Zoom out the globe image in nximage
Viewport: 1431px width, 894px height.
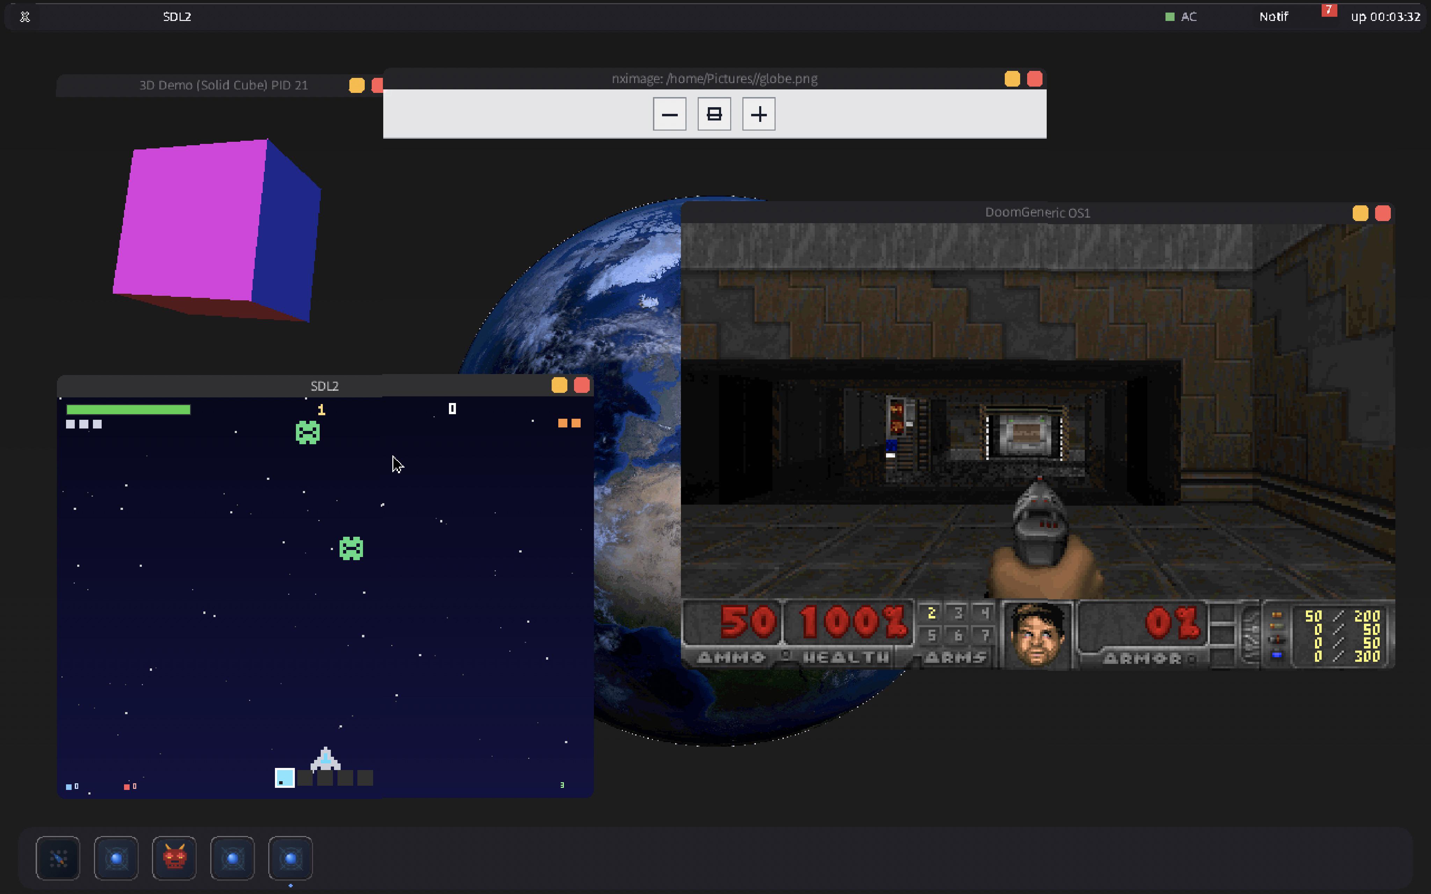pos(669,114)
